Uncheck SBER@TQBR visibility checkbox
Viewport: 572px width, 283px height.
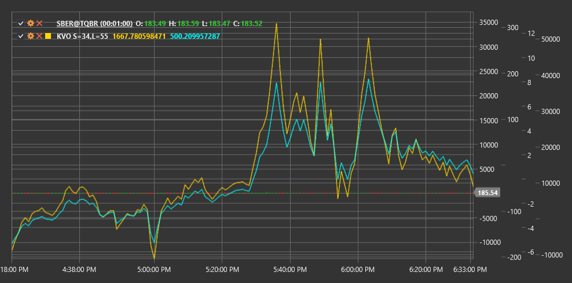pyautogui.click(x=21, y=23)
